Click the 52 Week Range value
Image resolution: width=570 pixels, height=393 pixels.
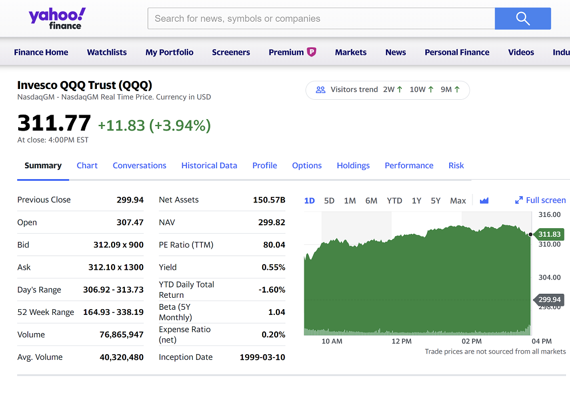(x=113, y=312)
